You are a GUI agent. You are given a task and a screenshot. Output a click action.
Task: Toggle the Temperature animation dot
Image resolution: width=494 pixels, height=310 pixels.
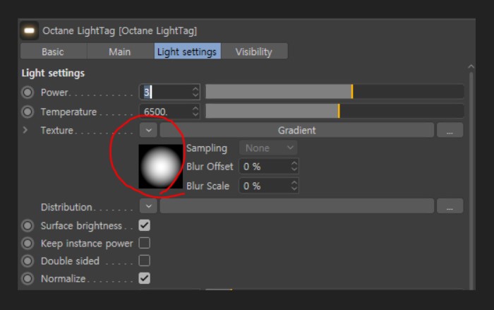coord(28,112)
